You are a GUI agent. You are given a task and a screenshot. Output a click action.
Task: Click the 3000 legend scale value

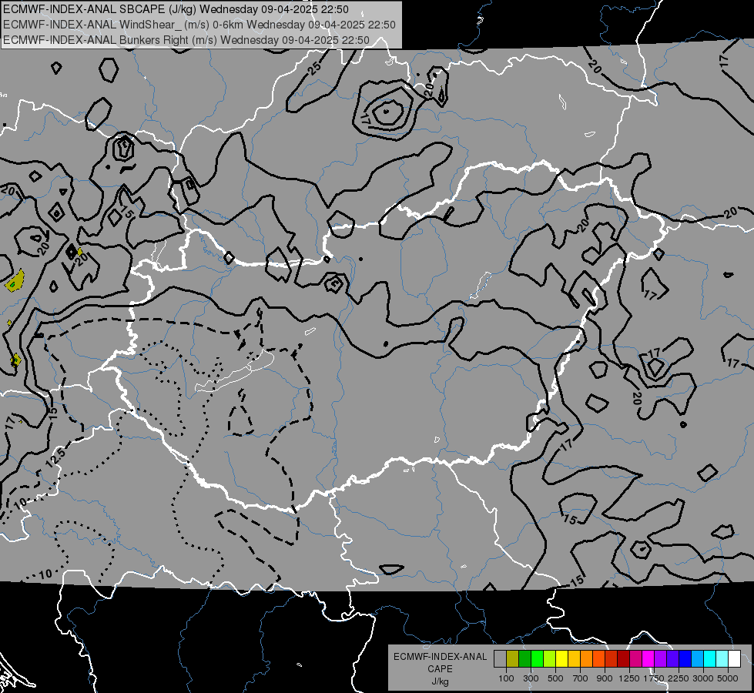(x=703, y=678)
